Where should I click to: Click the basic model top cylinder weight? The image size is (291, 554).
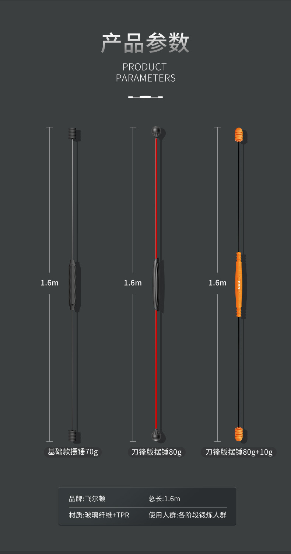point(73,134)
